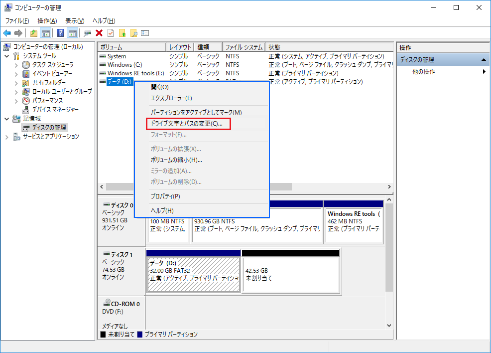This screenshot has height=353, width=491.
Task: Click the magnifier search icon in toolbar
Action: (133, 33)
